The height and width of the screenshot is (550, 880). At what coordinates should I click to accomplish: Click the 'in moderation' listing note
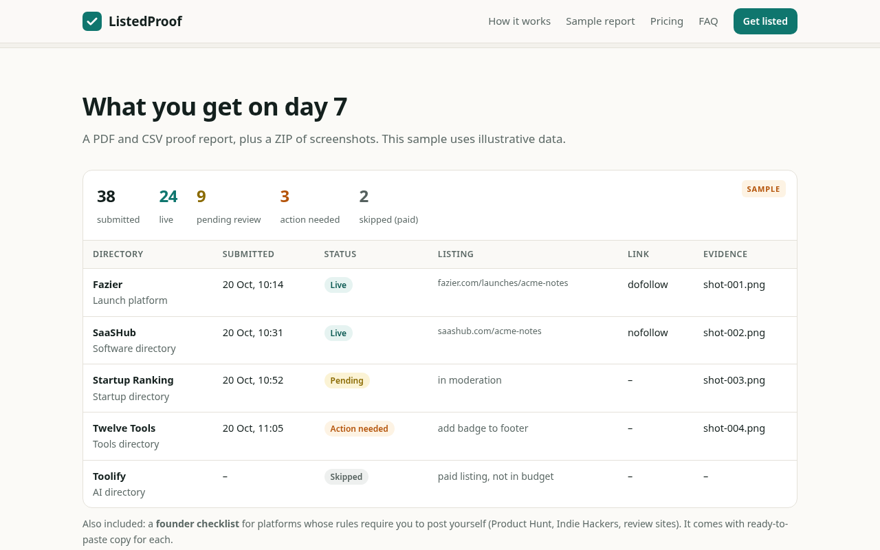coord(470,380)
